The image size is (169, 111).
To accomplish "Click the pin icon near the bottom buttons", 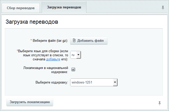I will pyautogui.click(x=160, y=103).
